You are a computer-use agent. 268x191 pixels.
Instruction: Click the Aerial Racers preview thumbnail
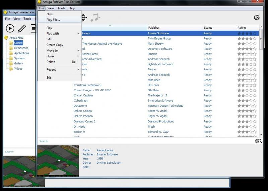(x=58, y=161)
